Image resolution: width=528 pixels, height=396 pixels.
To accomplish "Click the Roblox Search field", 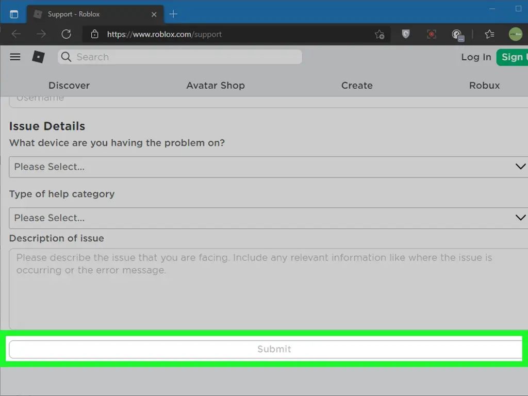I will (x=180, y=57).
